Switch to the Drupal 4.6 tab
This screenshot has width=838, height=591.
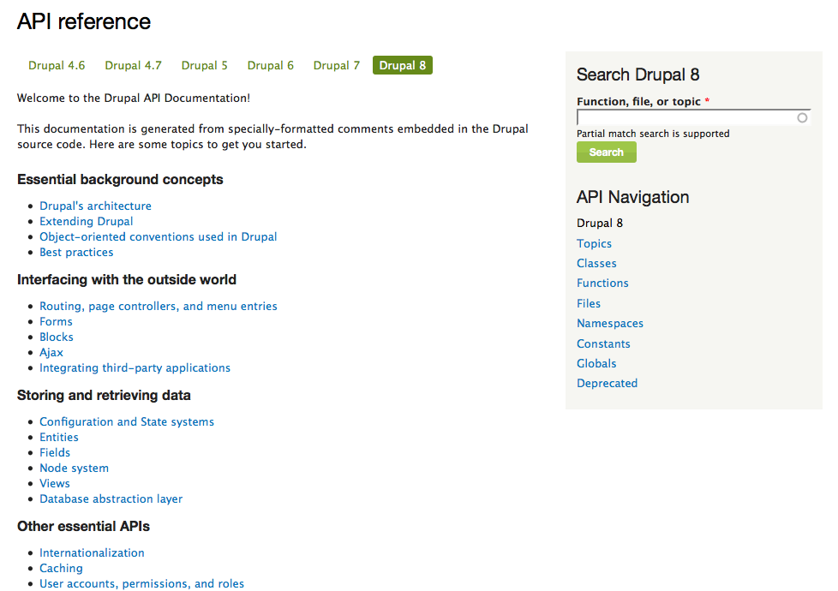point(57,65)
